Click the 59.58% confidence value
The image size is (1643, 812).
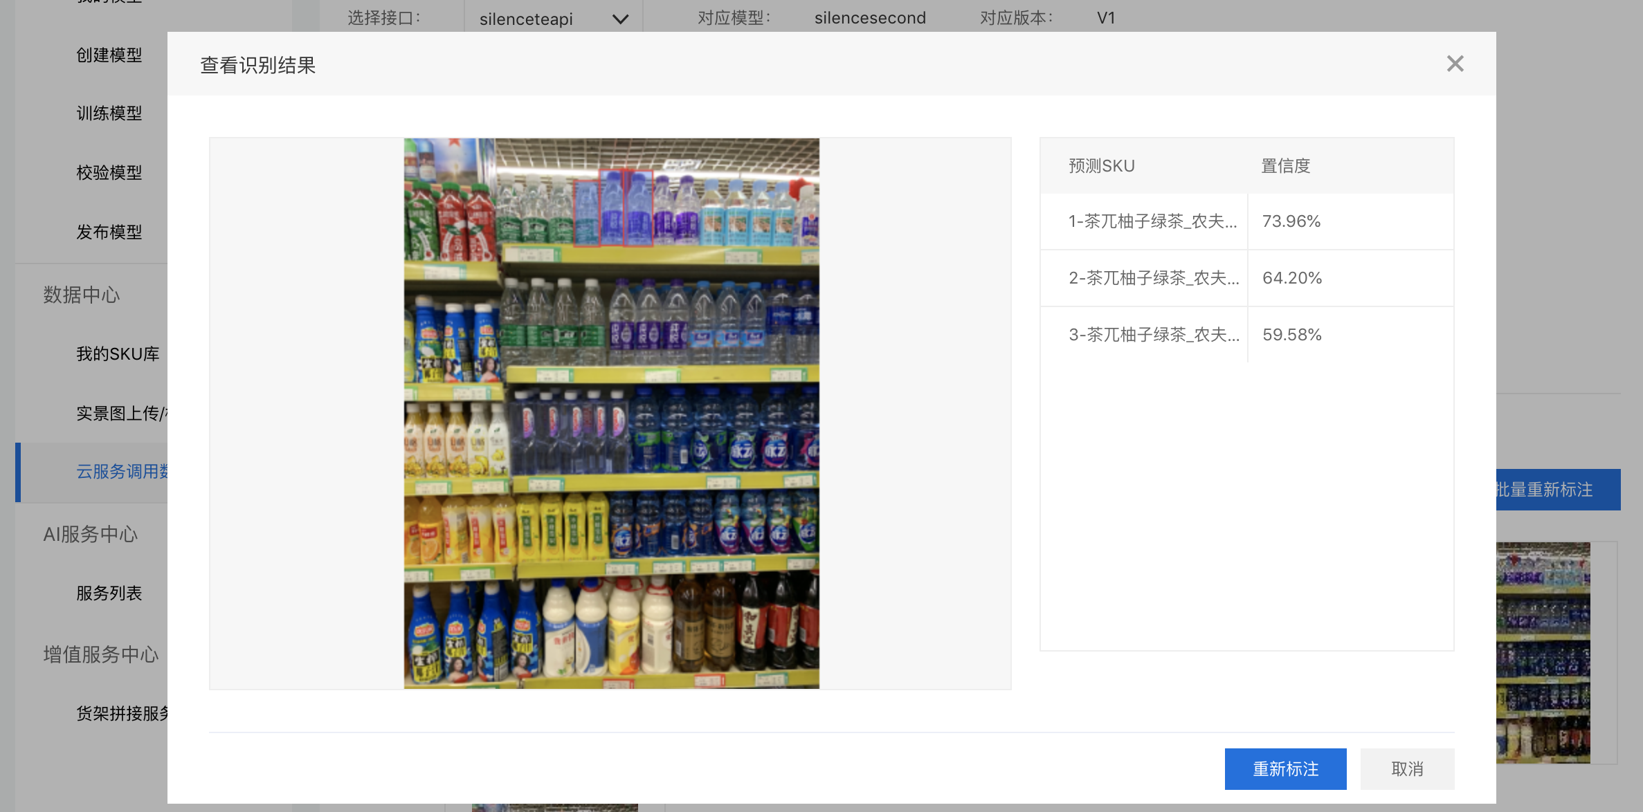(x=1292, y=335)
